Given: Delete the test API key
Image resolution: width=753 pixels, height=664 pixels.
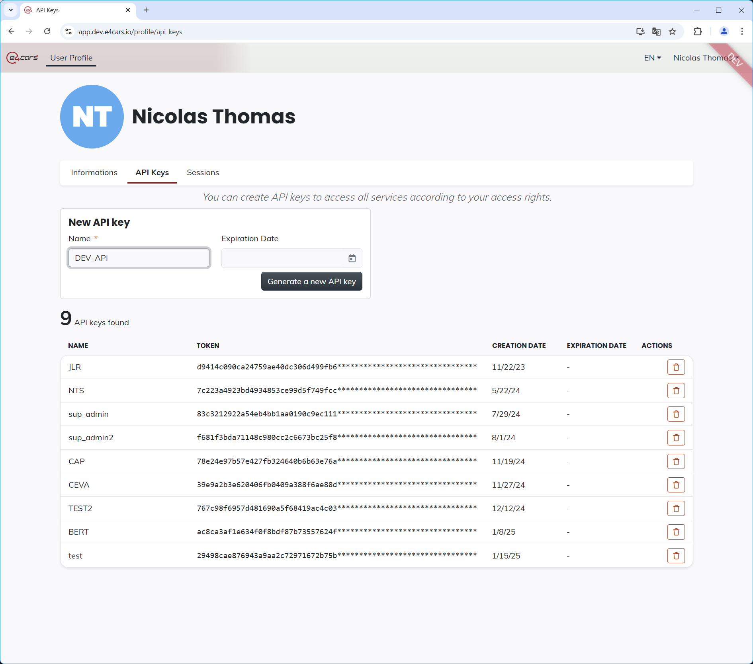Looking at the screenshot, I should (x=676, y=556).
